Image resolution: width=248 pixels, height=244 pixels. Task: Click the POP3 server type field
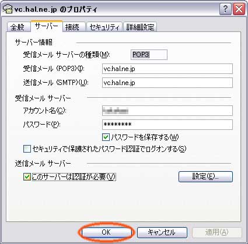(149, 55)
